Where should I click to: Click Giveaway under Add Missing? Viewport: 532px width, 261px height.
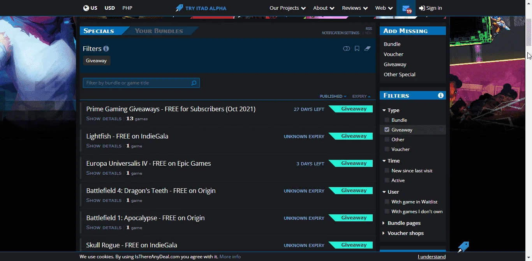pyautogui.click(x=395, y=64)
